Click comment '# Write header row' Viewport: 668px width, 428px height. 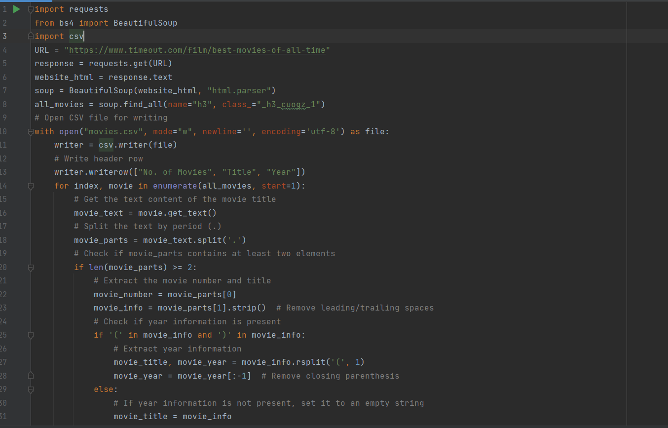click(x=99, y=158)
